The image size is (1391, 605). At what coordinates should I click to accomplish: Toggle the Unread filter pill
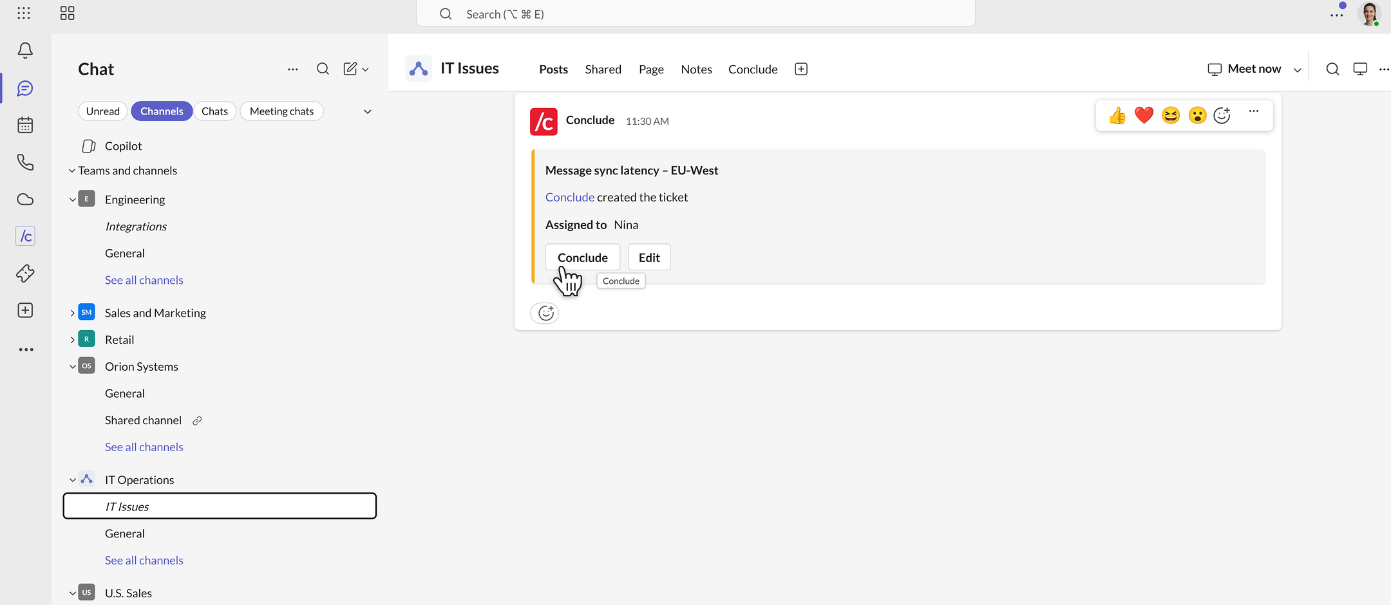(x=103, y=111)
